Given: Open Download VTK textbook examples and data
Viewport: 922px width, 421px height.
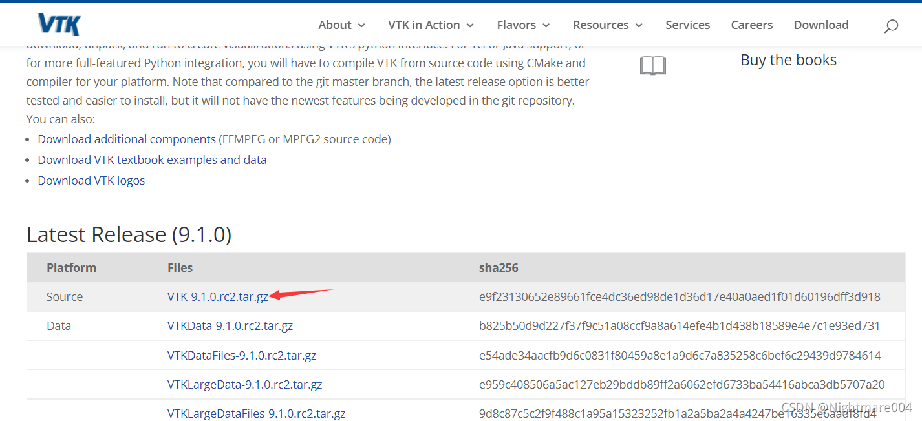Looking at the screenshot, I should tap(152, 159).
